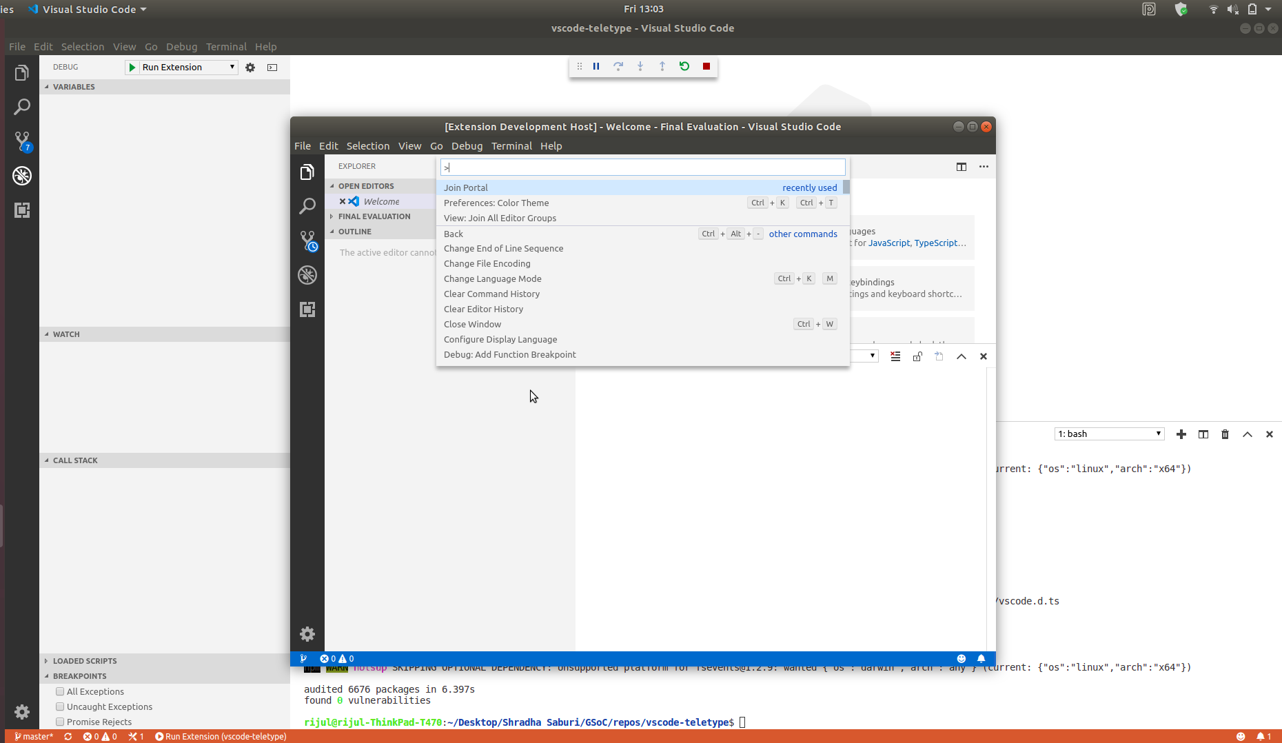Open Manage gear in Extension Host window
The image size is (1282, 743).
[x=307, y=634]
